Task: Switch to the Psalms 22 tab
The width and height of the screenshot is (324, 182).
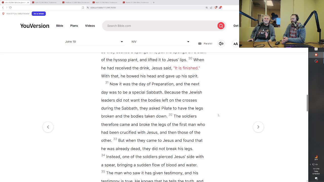Action: tap(136, 3)
